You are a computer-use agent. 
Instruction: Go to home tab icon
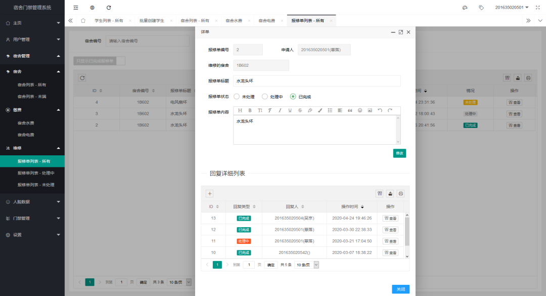pos(83,21)
